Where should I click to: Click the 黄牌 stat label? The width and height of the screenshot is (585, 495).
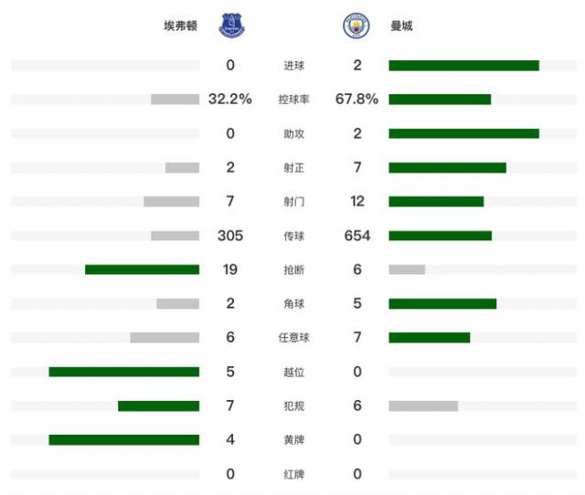tap(294, 440)
